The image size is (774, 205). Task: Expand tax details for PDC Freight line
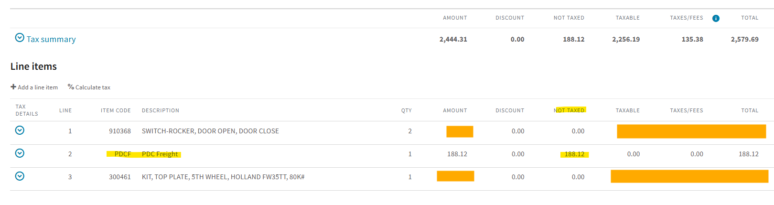[20, 153]
